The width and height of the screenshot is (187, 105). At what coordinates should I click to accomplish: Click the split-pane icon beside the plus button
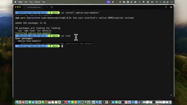point(52,7)
